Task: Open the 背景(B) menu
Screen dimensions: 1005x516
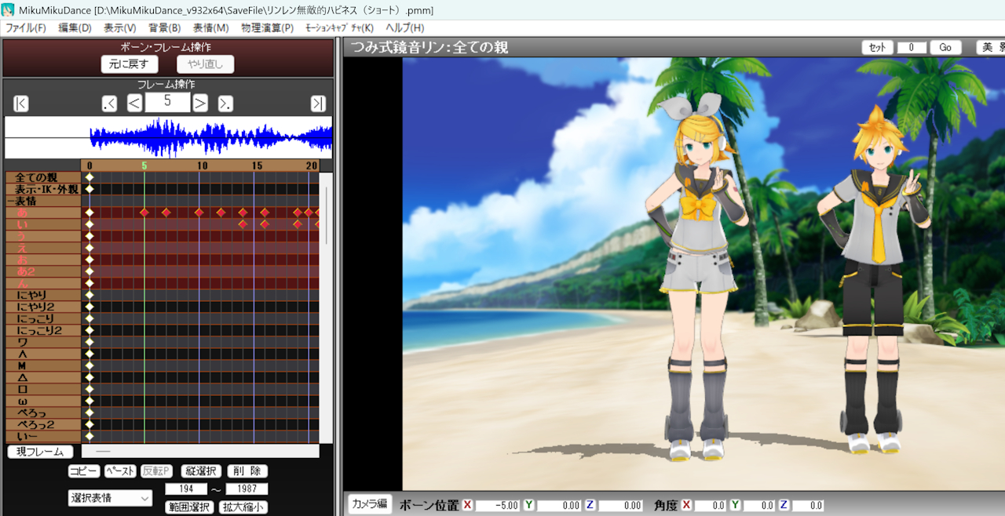Action: coord(164,28)
